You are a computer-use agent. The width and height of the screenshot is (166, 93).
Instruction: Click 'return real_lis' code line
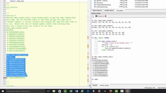[17, 1]
